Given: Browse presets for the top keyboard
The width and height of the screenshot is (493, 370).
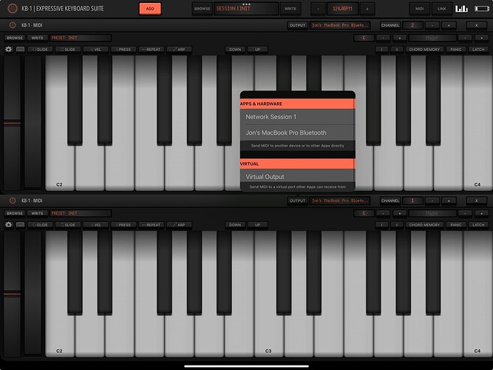Looking at the screenshot, I should [x=14, y=37].
